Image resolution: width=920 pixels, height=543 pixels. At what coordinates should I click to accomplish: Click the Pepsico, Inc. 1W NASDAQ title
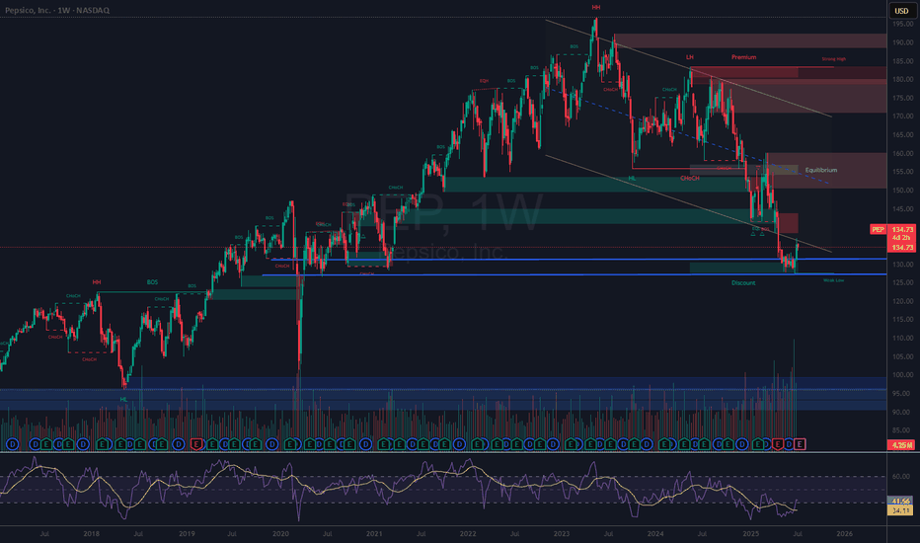57,10
